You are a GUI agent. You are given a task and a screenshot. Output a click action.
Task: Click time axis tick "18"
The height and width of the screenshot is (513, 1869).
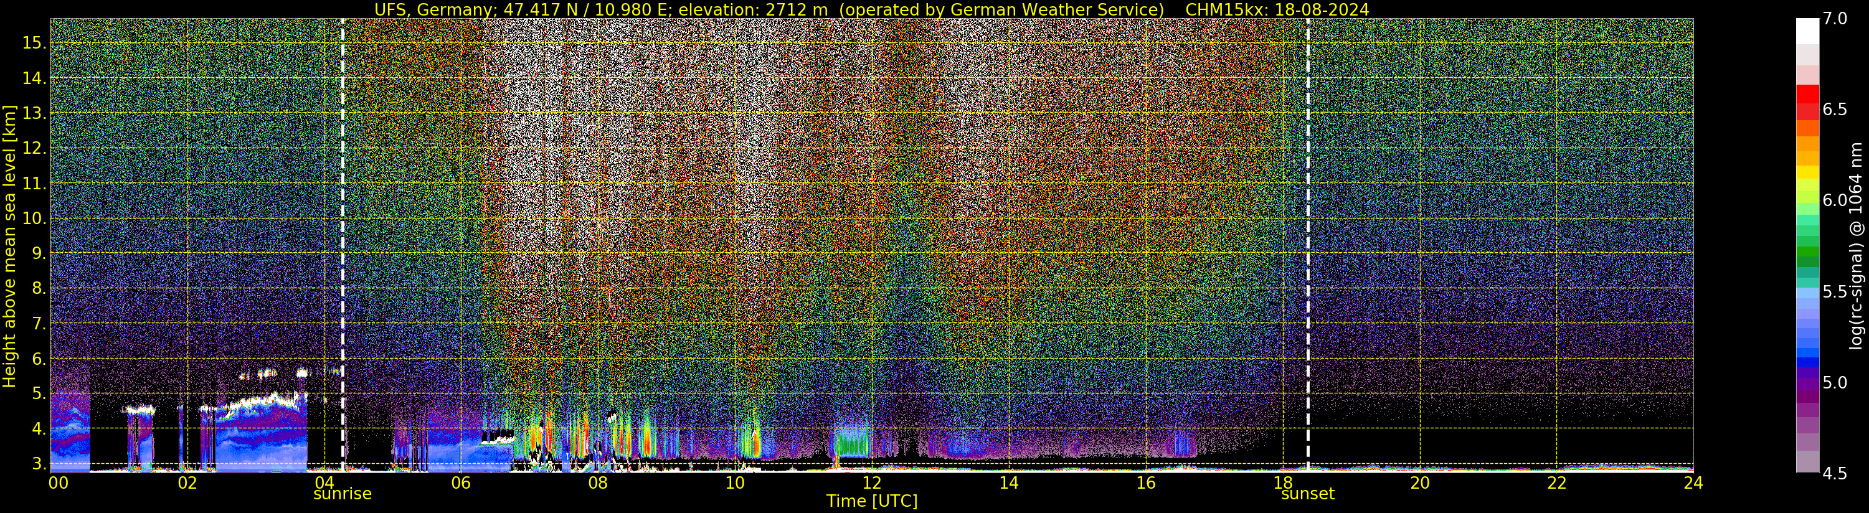point(1283,482)
